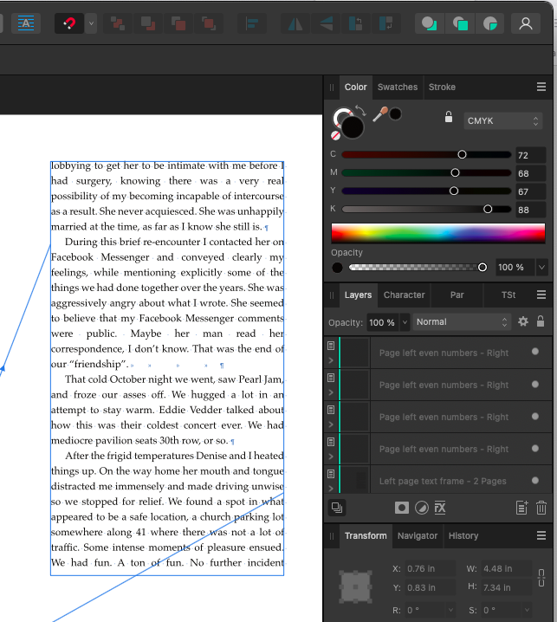Click the Add Layer page icon

coord(521,508)
